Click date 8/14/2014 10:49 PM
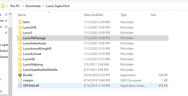The height and width of the screenshot is (96, 188). [x=97, y=80]
